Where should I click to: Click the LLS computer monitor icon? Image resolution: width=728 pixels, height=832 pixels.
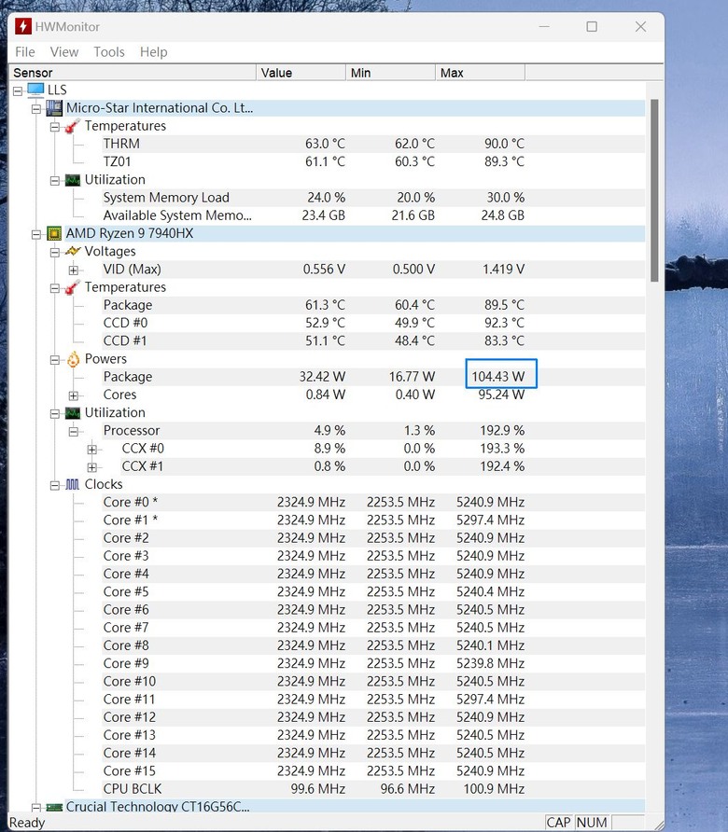pos(35,90)
